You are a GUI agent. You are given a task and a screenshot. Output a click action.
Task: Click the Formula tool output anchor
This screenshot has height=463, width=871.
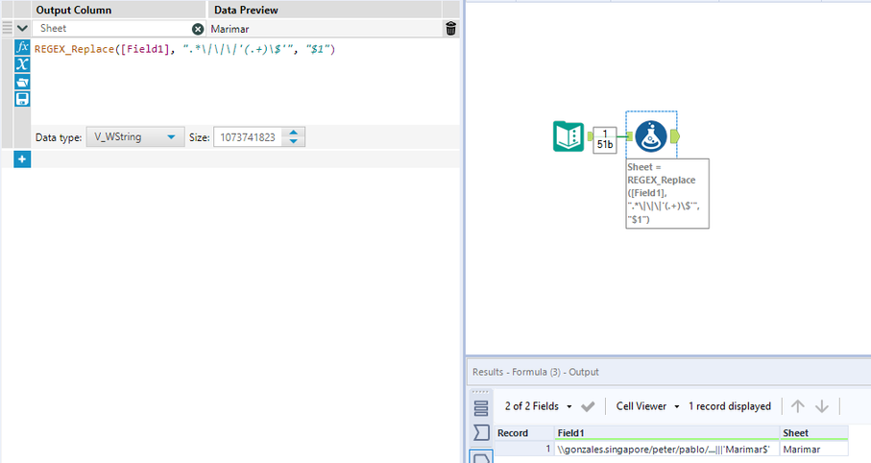674,136
